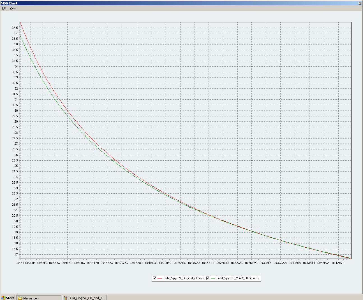Click the 0x11170 x-axis label

[x=93, y=263]
